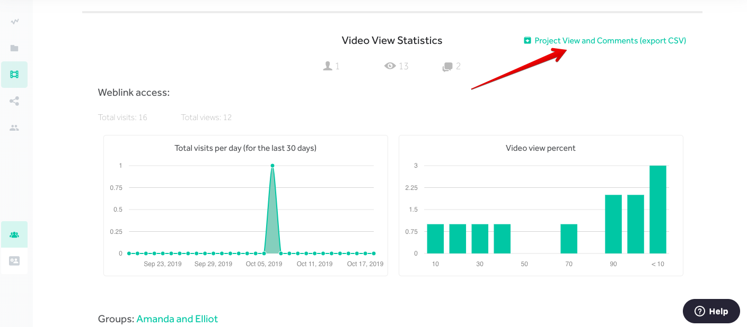This screenshot has width=747, height=327.
Task: Open the contact card icon in sidebar
Action: coord(14,261)
